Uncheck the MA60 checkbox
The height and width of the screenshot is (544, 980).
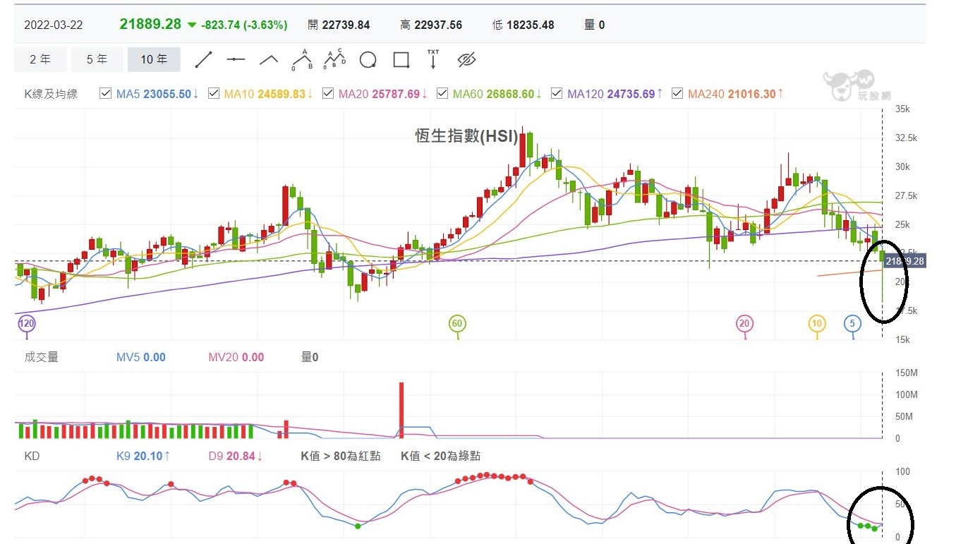pos(442,94)
